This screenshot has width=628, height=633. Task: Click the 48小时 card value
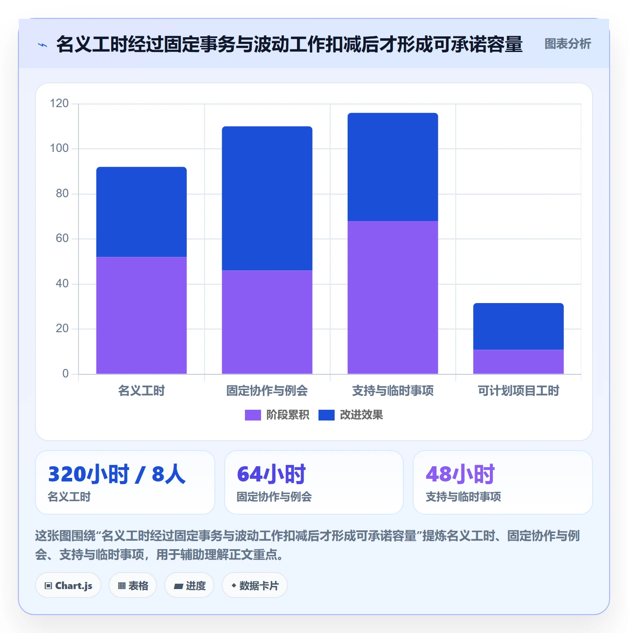point(460,474)
